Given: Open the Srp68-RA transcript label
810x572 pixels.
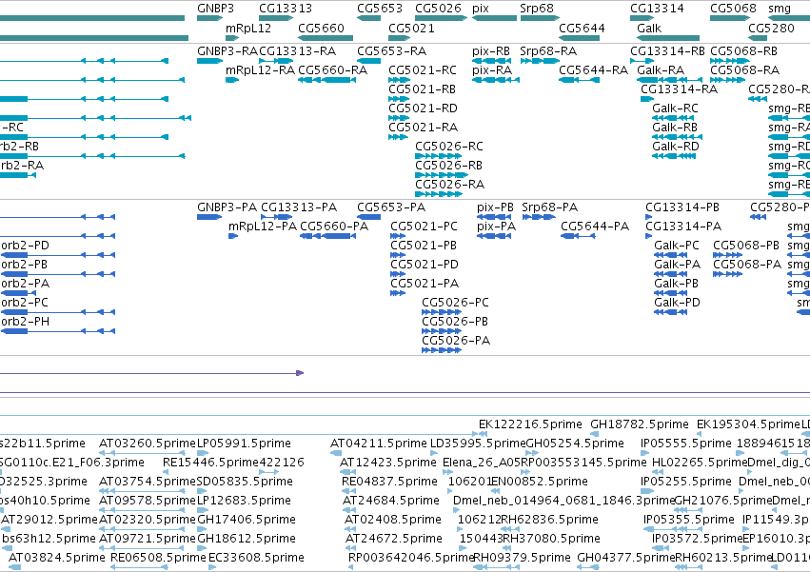Looking at the screenshot, I should coord(548,51).
